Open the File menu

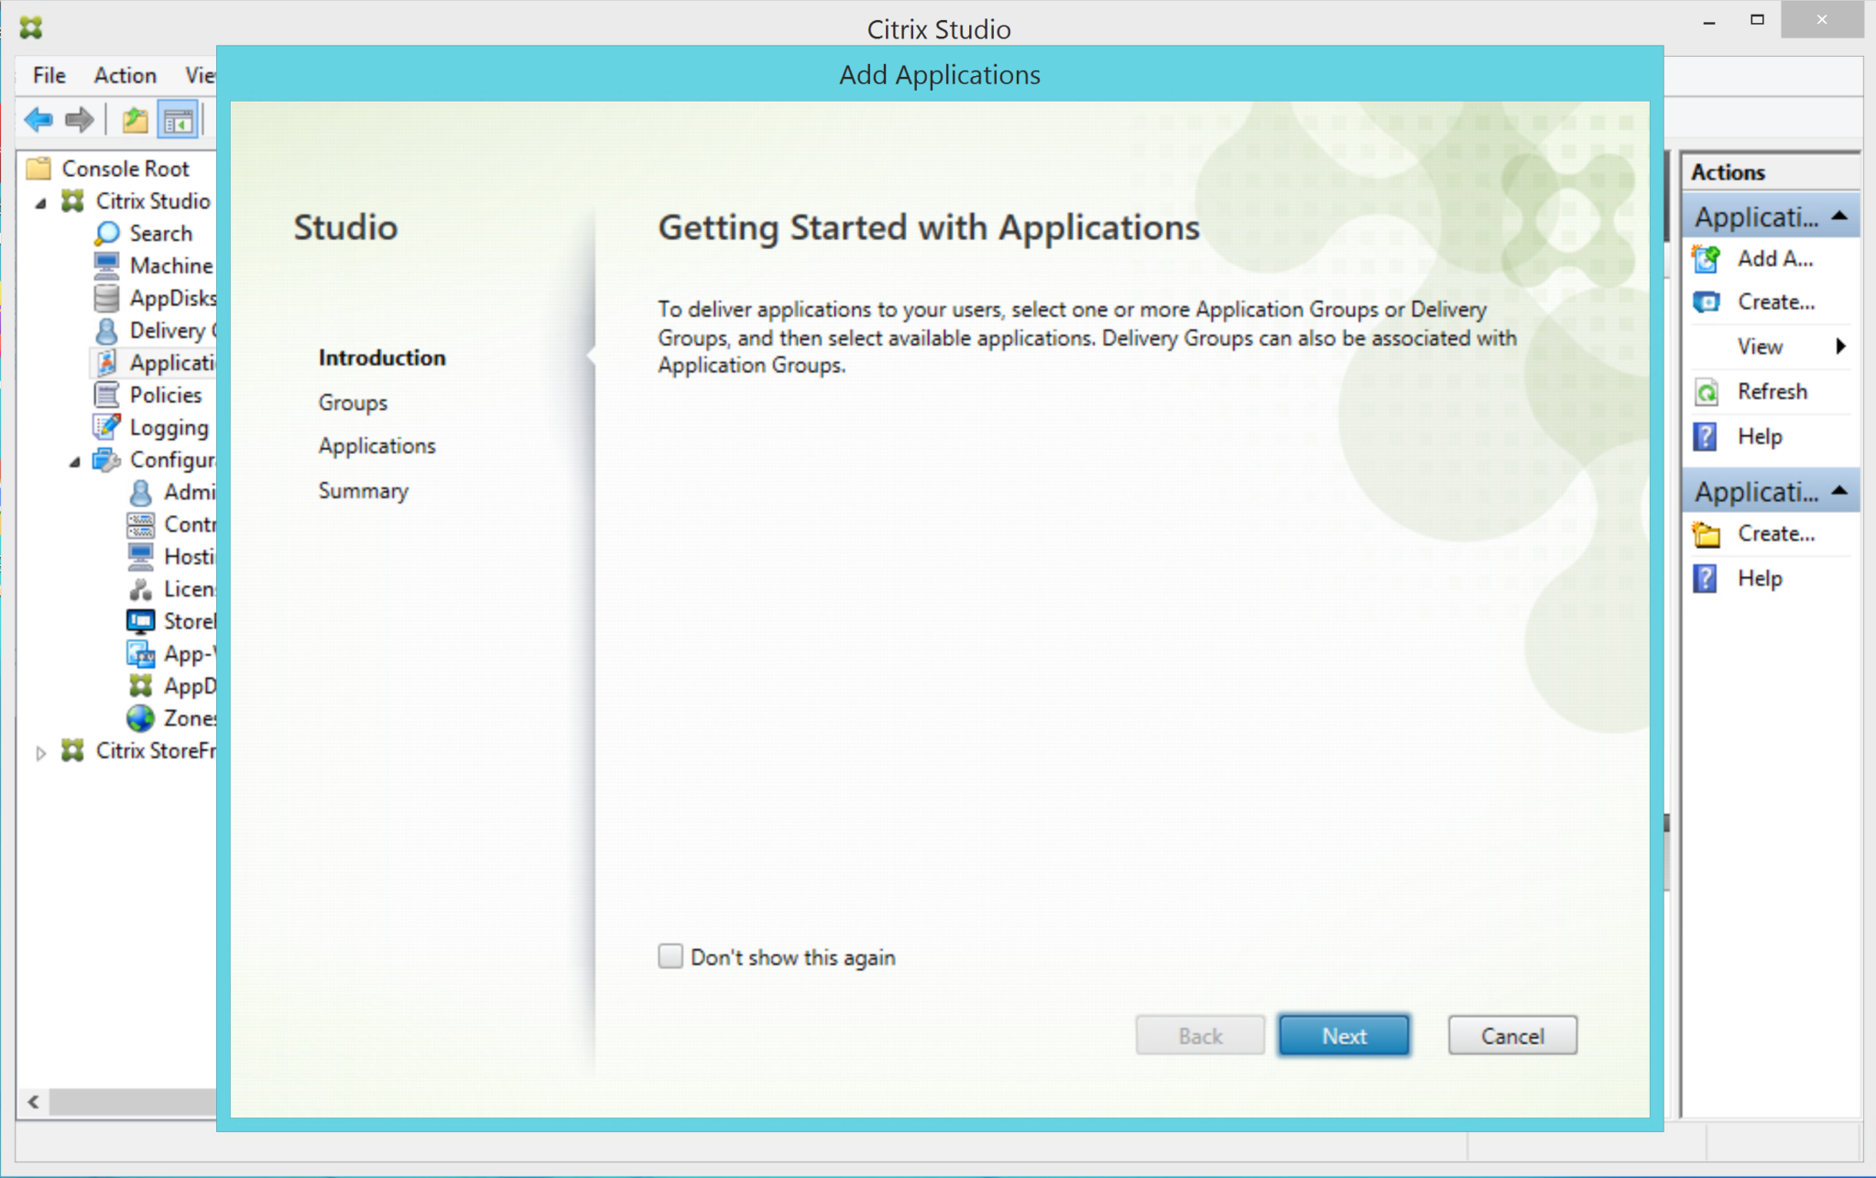click(x=49, y=75)
